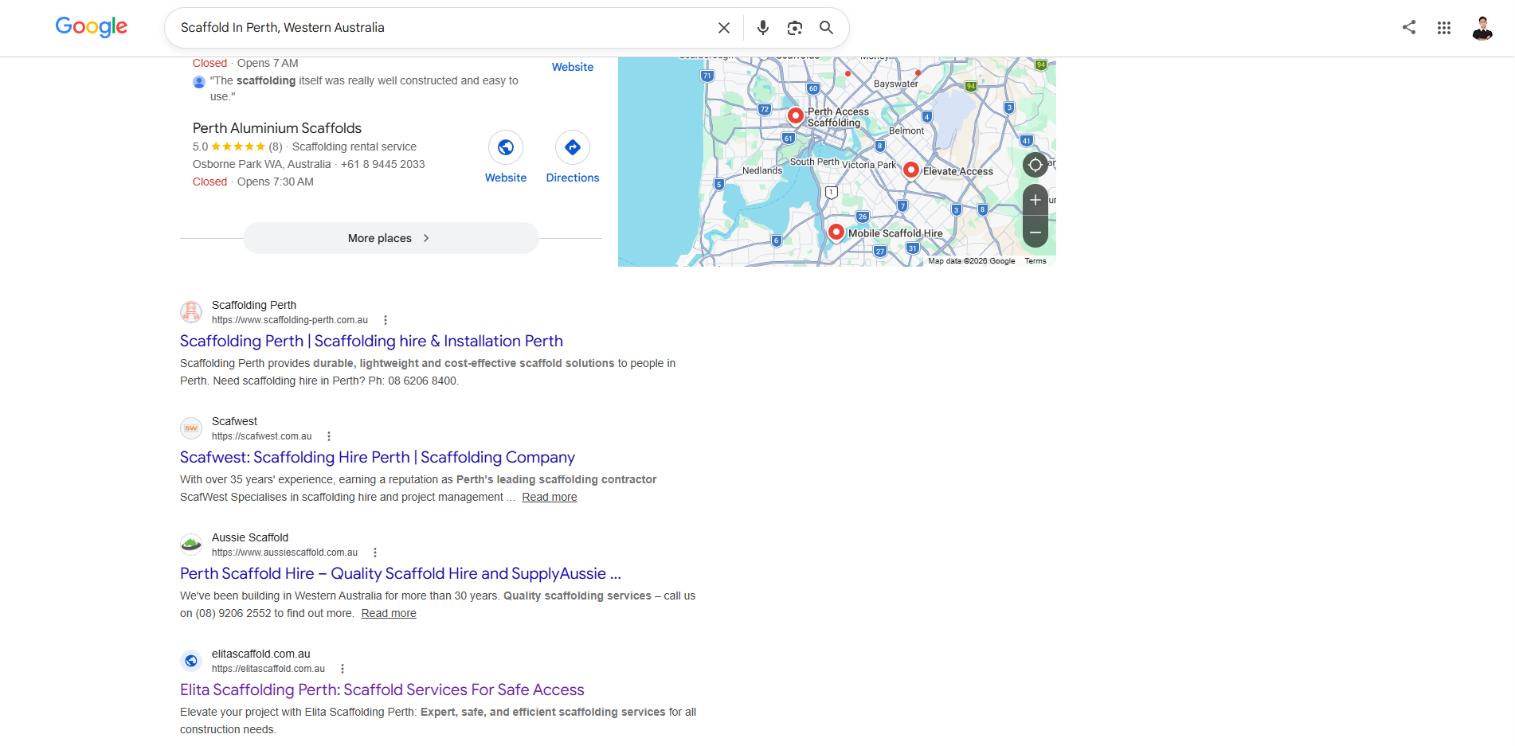This screenshot has width=1515, height=746.
Task: Click the 5.0 star rating with (8) reviews
Action: point(237,146)
